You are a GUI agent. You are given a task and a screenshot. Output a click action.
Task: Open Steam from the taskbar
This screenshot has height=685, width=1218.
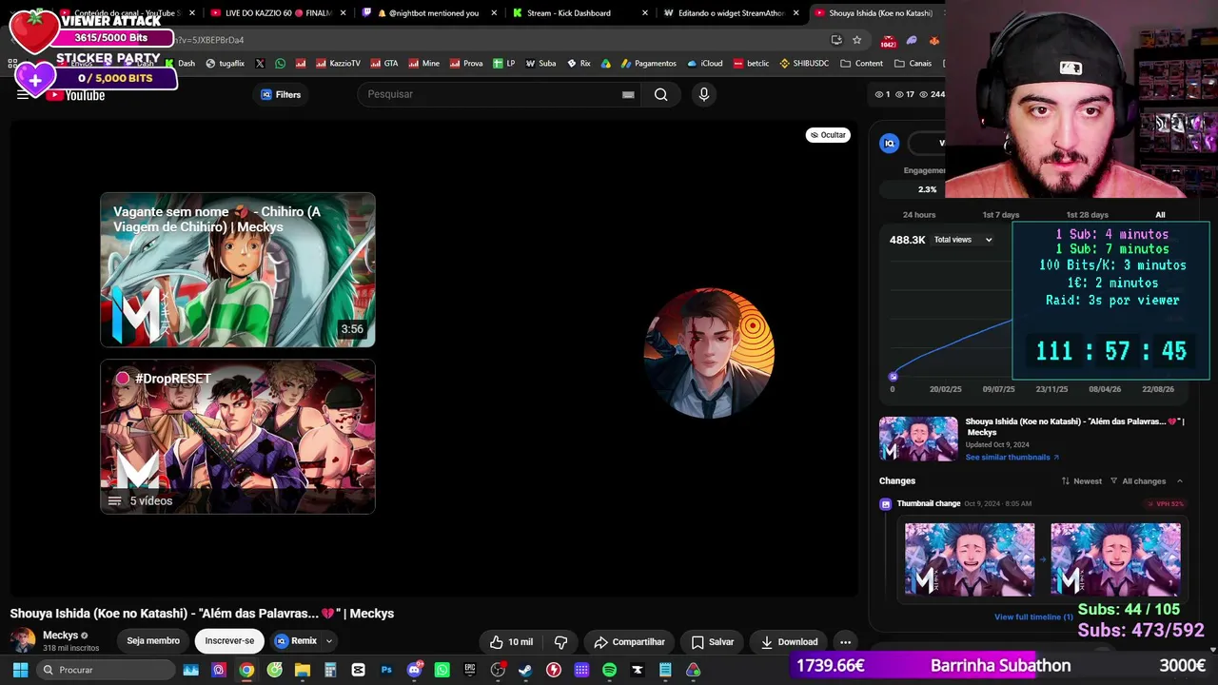click(x=525, y=670)
